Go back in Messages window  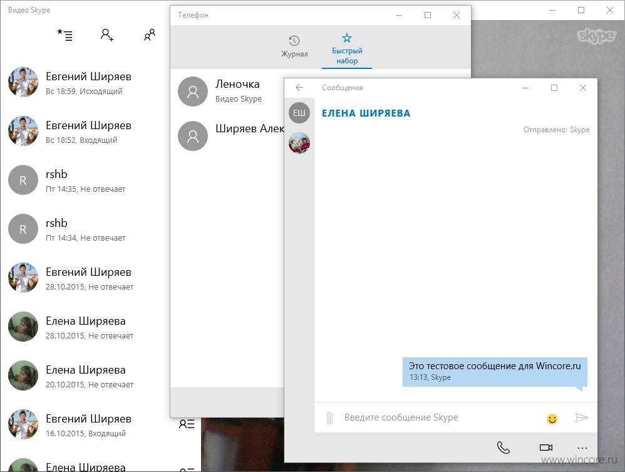click(299, 87)
